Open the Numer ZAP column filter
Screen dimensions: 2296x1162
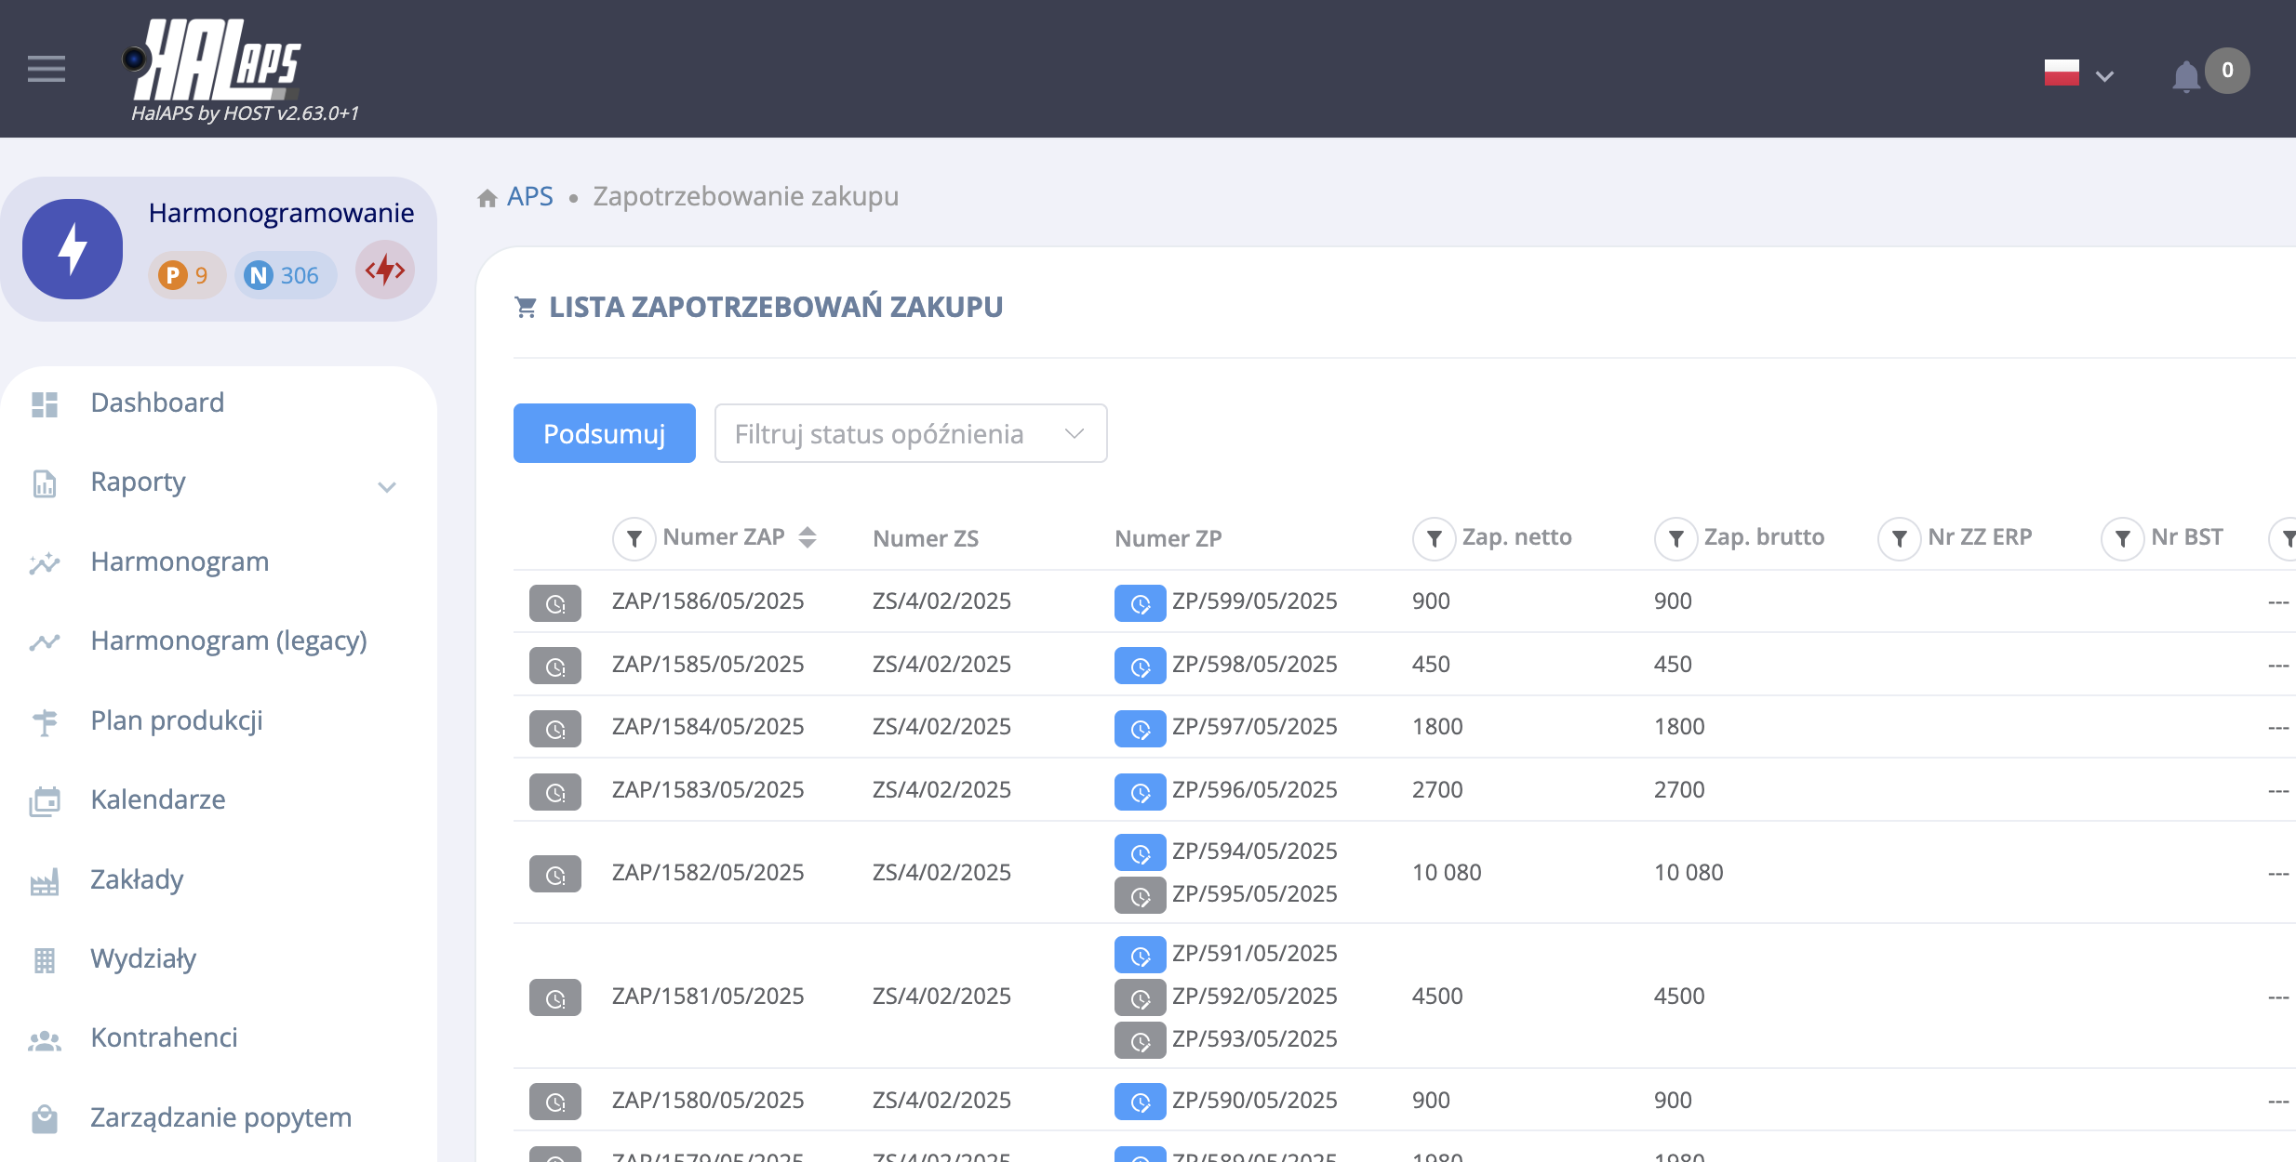coord(634,538)
